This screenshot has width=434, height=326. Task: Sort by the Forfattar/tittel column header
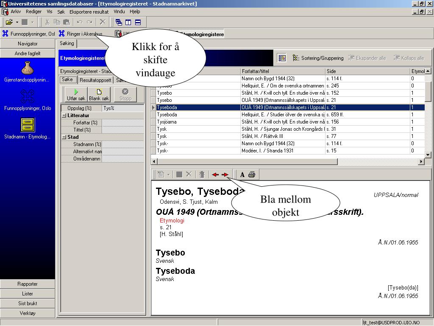pyautogui.click(x=283, y=71)
